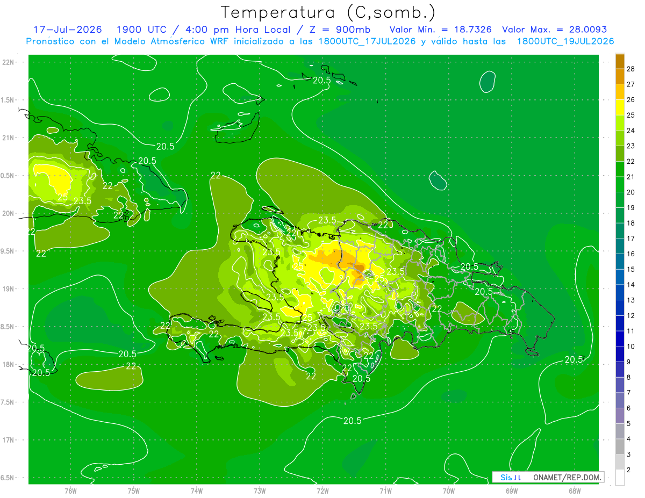Click the "2" label on the color scale
Viewport: 645px width, 498px height.
tap(629, 470)
